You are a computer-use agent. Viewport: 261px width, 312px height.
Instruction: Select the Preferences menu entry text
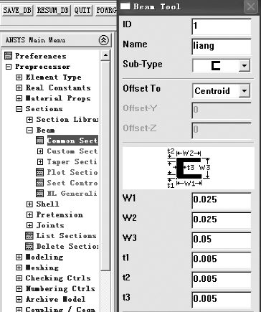[x=41, y=56]
